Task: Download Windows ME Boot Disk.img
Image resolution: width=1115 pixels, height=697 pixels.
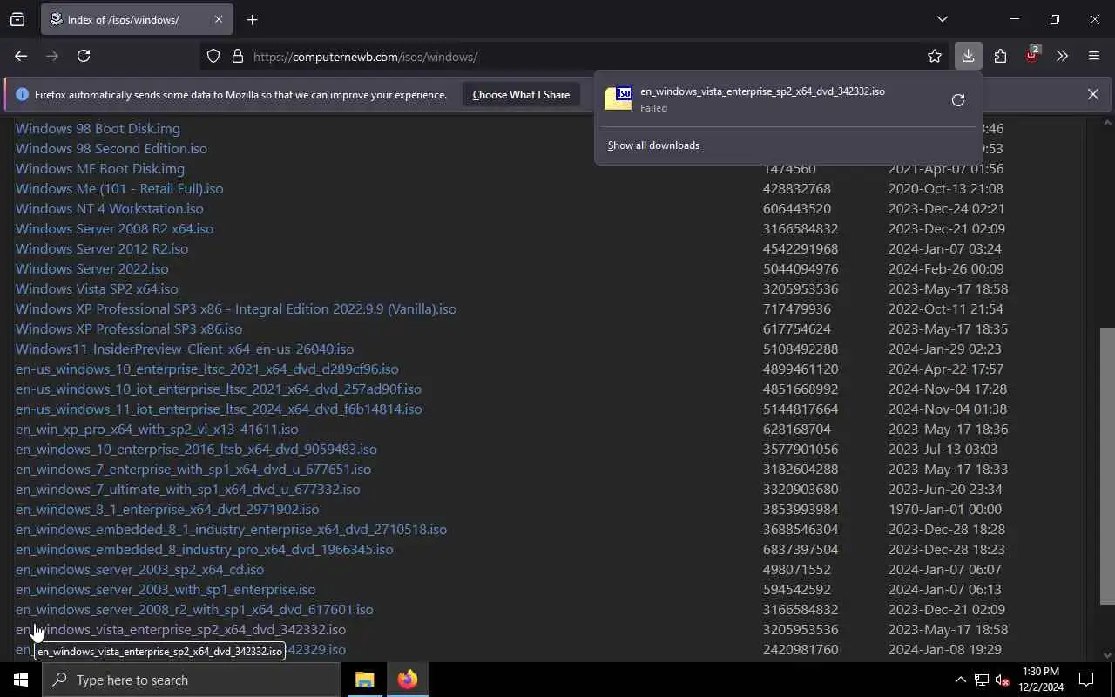Action: (100, 168)
